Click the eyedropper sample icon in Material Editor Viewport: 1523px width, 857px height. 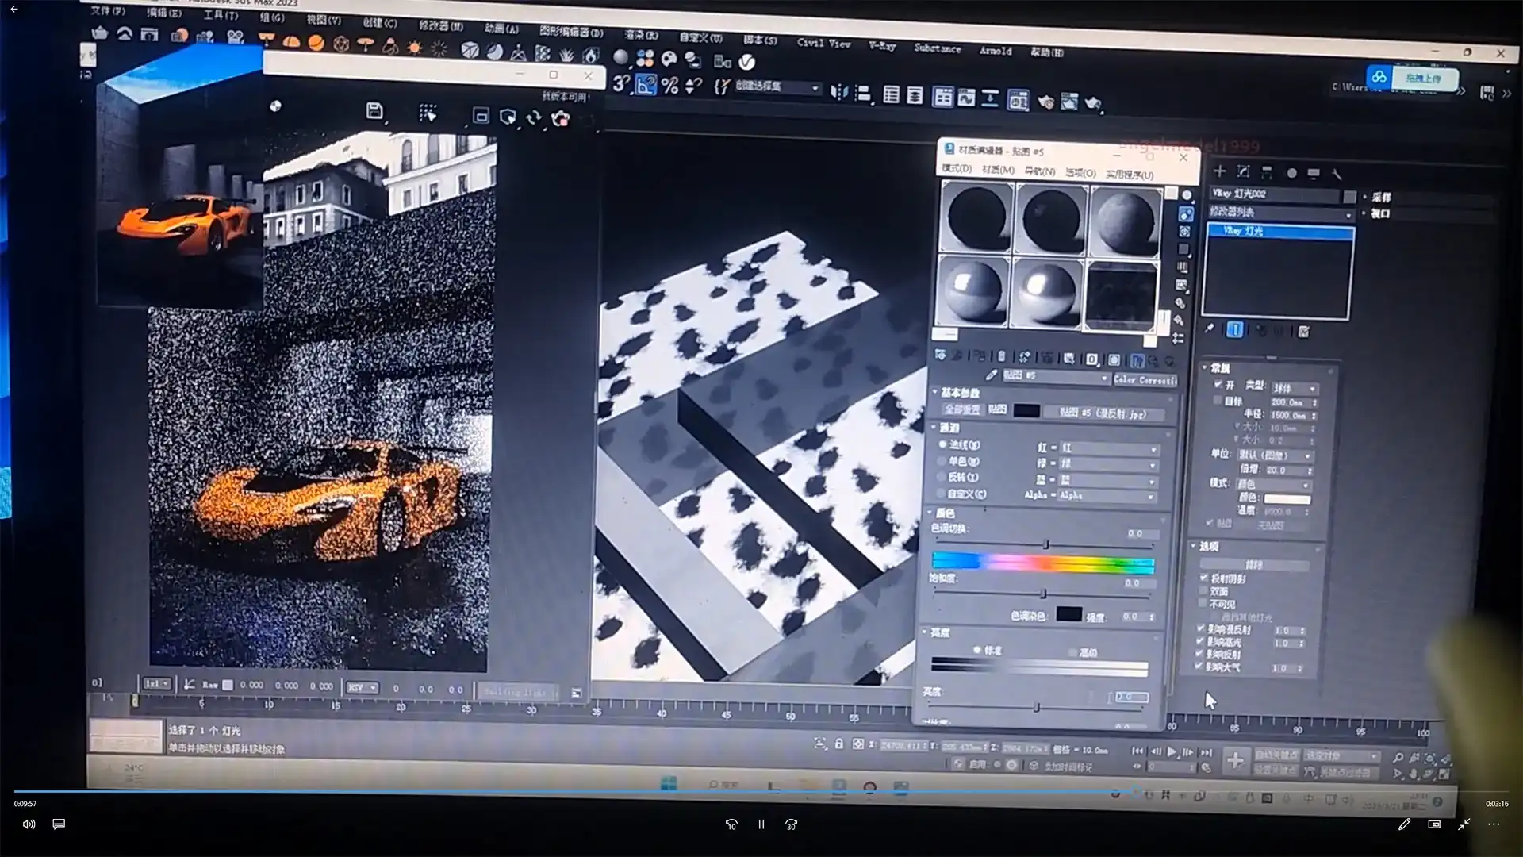click(x=991, y=375)
